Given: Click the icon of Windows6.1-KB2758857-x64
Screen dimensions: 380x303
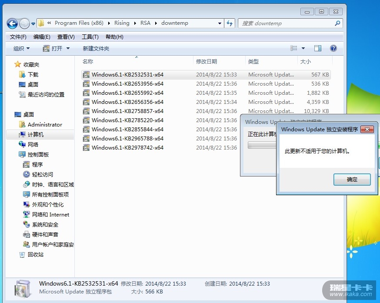Looking at the screenshot, I should (x=86, y=111).
